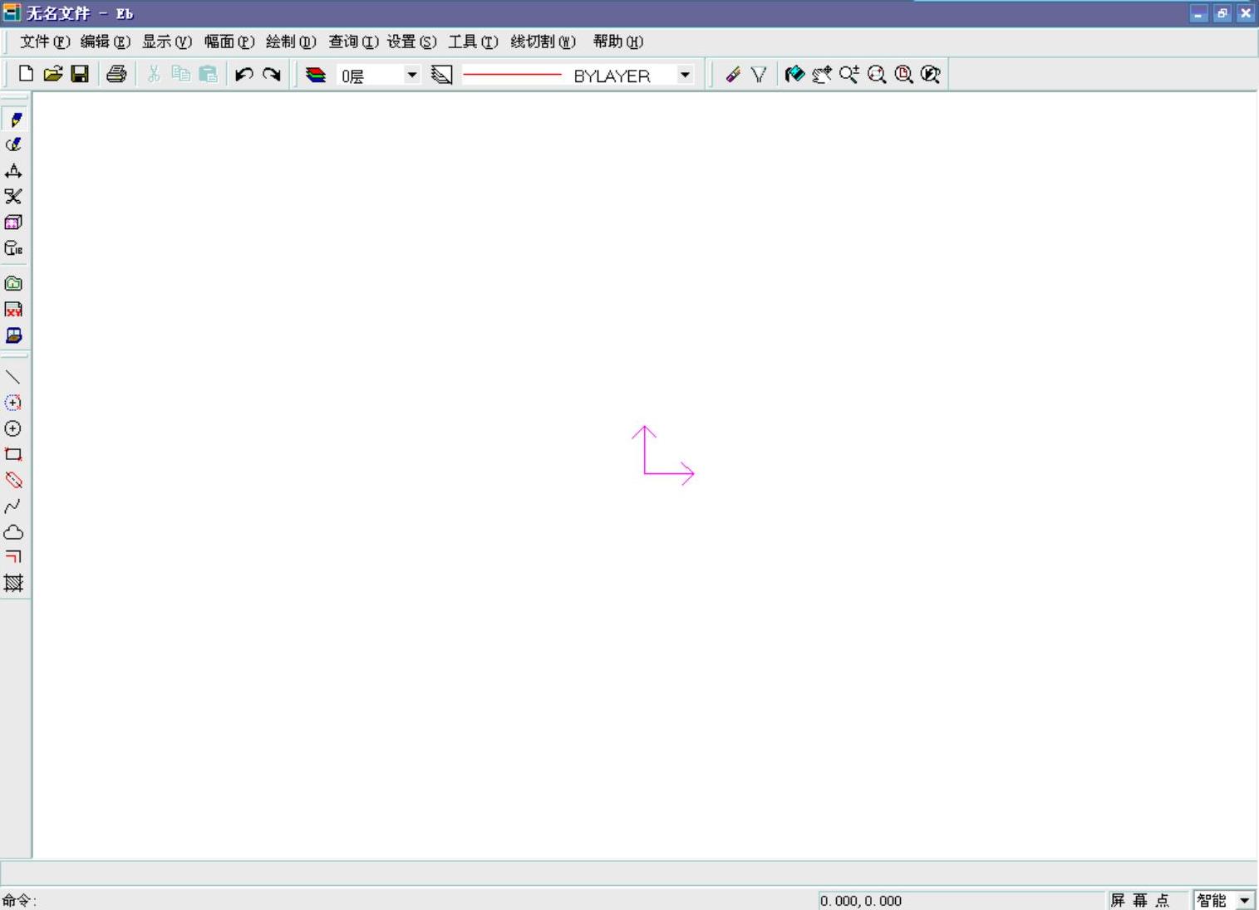Viewport: 1259px width, 910px height.
Task: Select the cloud-shaped contour tool
Action: click(13, 531)
